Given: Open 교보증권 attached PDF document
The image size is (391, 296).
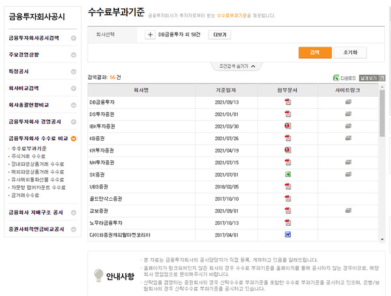Looking at the screenshot, I should tap(288, 211).
